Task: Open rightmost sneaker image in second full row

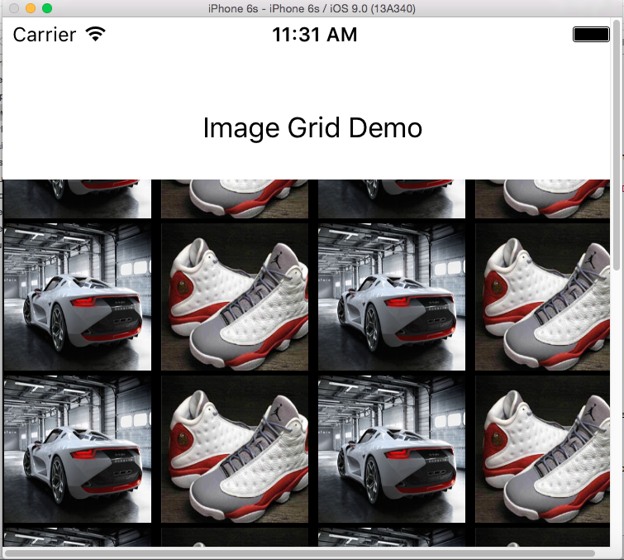Action: pos(542,449)
